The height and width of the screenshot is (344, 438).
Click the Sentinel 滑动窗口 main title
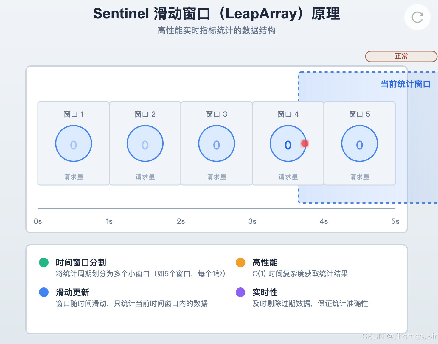(x=217, y=14)
